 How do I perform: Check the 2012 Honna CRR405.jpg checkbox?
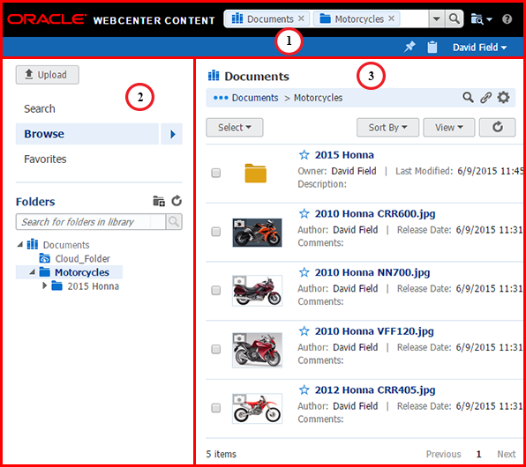[215, 408]
